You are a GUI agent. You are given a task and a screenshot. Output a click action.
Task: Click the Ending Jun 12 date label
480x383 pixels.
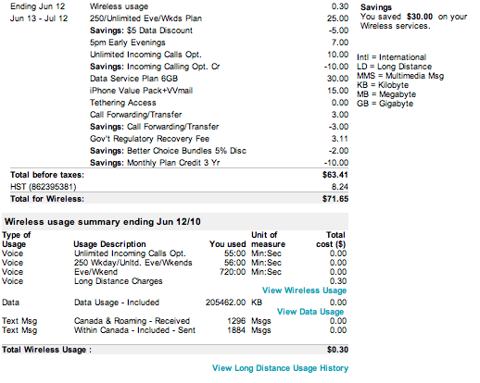point(38,6)
